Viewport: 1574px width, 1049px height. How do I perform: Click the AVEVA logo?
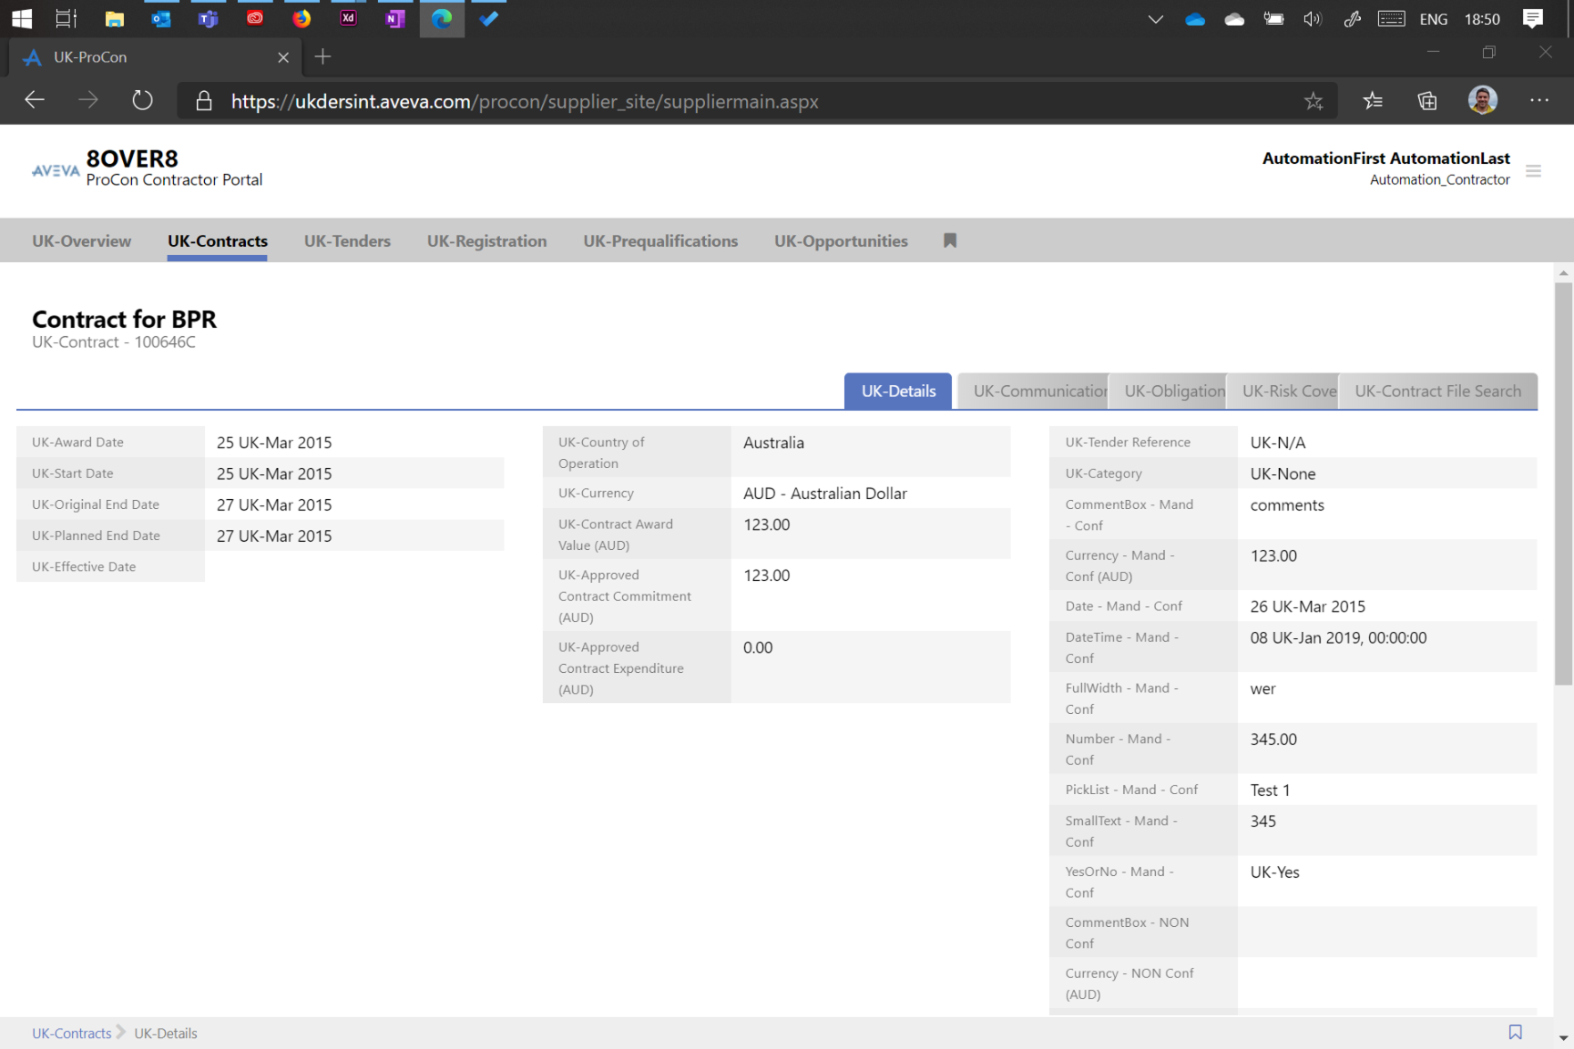56,170
